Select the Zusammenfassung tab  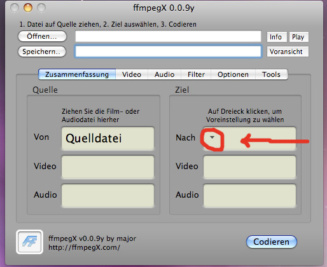tap(77, 74)
